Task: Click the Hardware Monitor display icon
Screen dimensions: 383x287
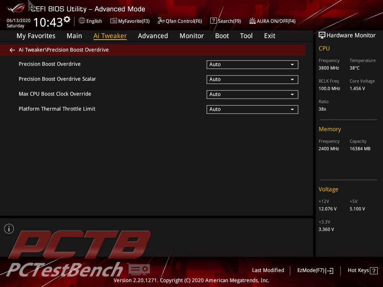Action: coord(322,36)
